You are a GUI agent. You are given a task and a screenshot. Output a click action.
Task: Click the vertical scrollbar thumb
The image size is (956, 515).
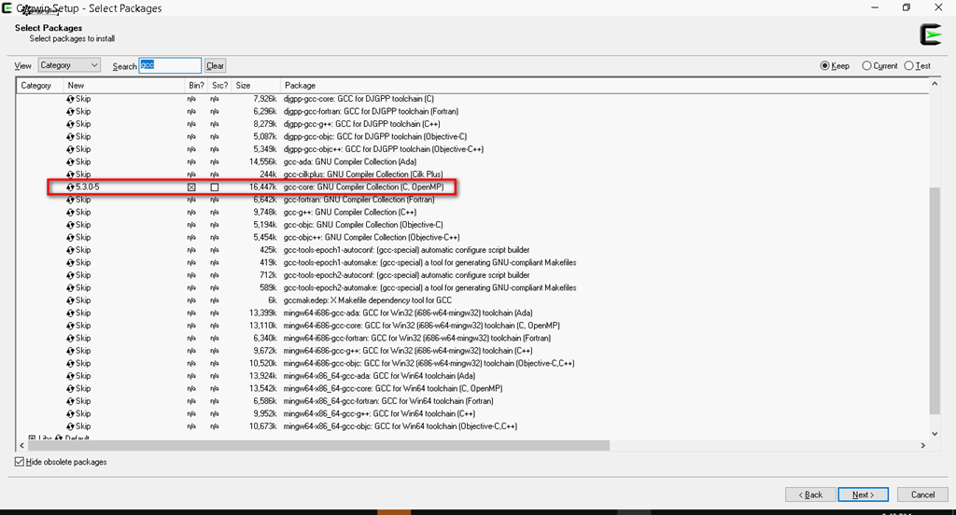click(935, 300)
